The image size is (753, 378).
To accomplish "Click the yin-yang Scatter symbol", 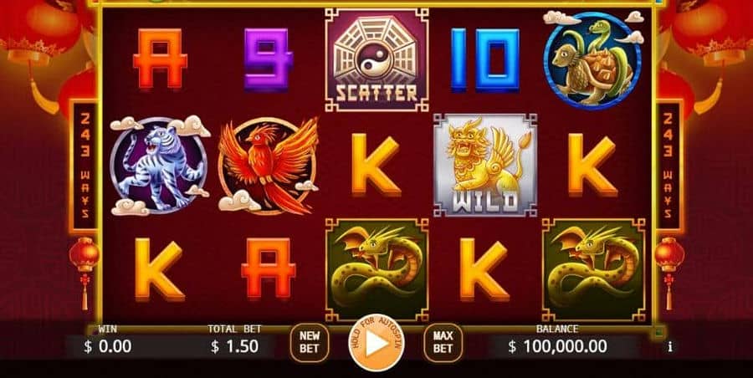I will point(376,60).
